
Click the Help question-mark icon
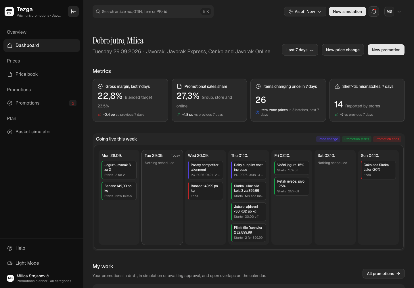[x=10, y=248]
